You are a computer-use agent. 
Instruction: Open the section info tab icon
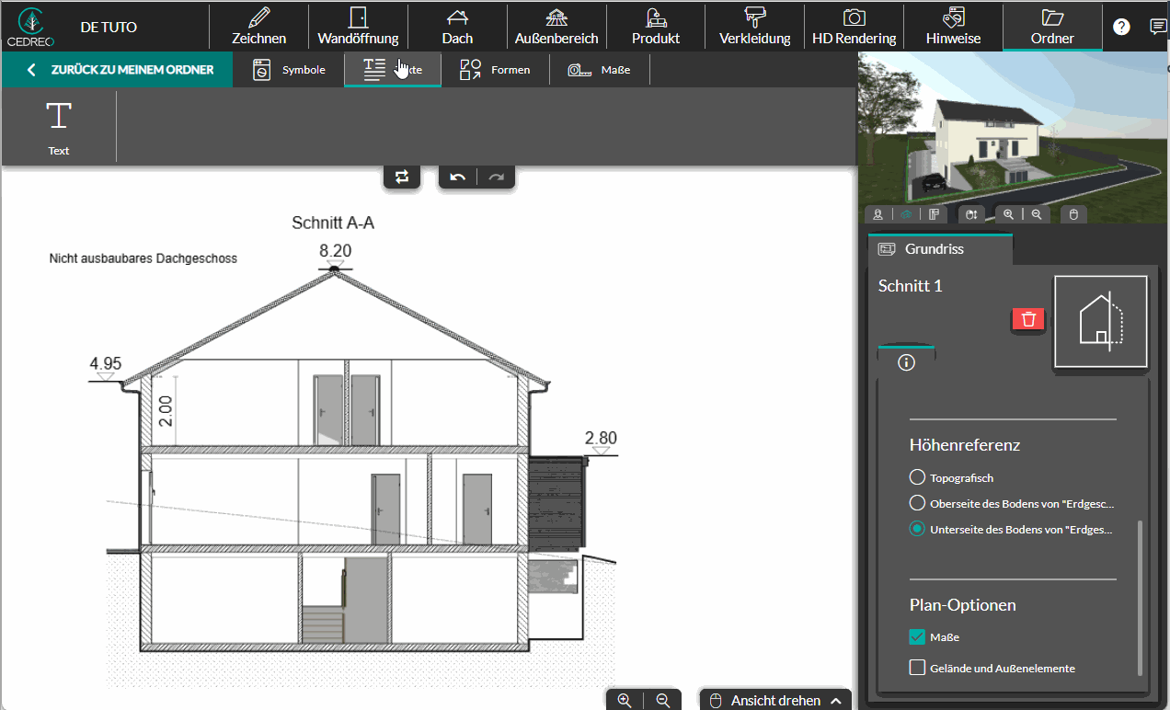(906, 362)
